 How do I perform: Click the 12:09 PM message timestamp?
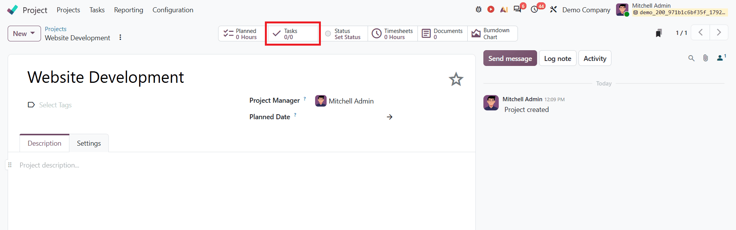pyautogui.click(x=554, y=100)
